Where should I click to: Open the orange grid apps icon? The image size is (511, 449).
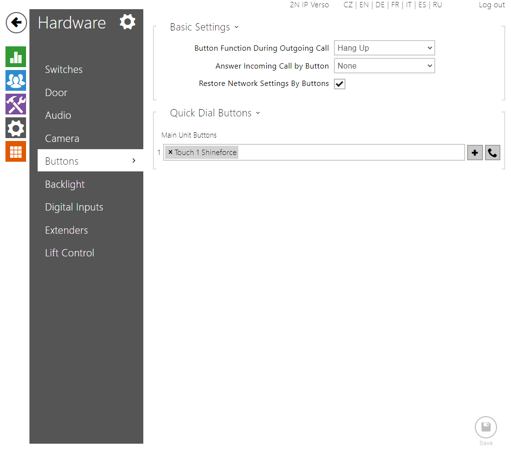[16, 152]
